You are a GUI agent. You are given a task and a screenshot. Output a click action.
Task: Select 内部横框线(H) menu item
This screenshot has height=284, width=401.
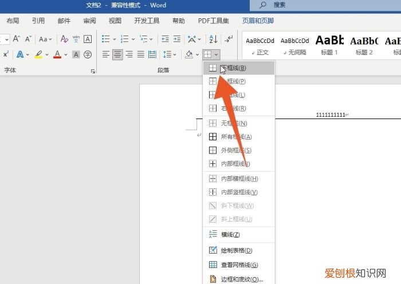coord(239,179)
